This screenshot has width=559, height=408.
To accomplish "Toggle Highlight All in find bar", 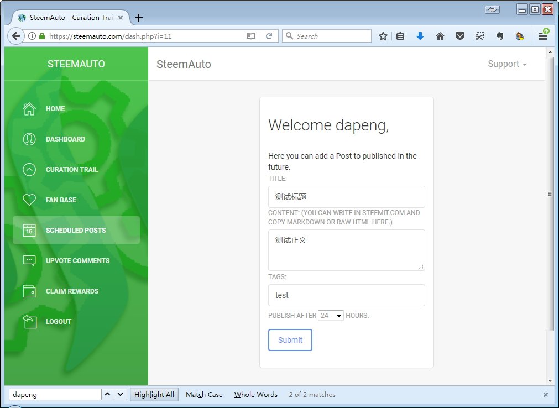I will pyautogui.click(x=154, y=395).
